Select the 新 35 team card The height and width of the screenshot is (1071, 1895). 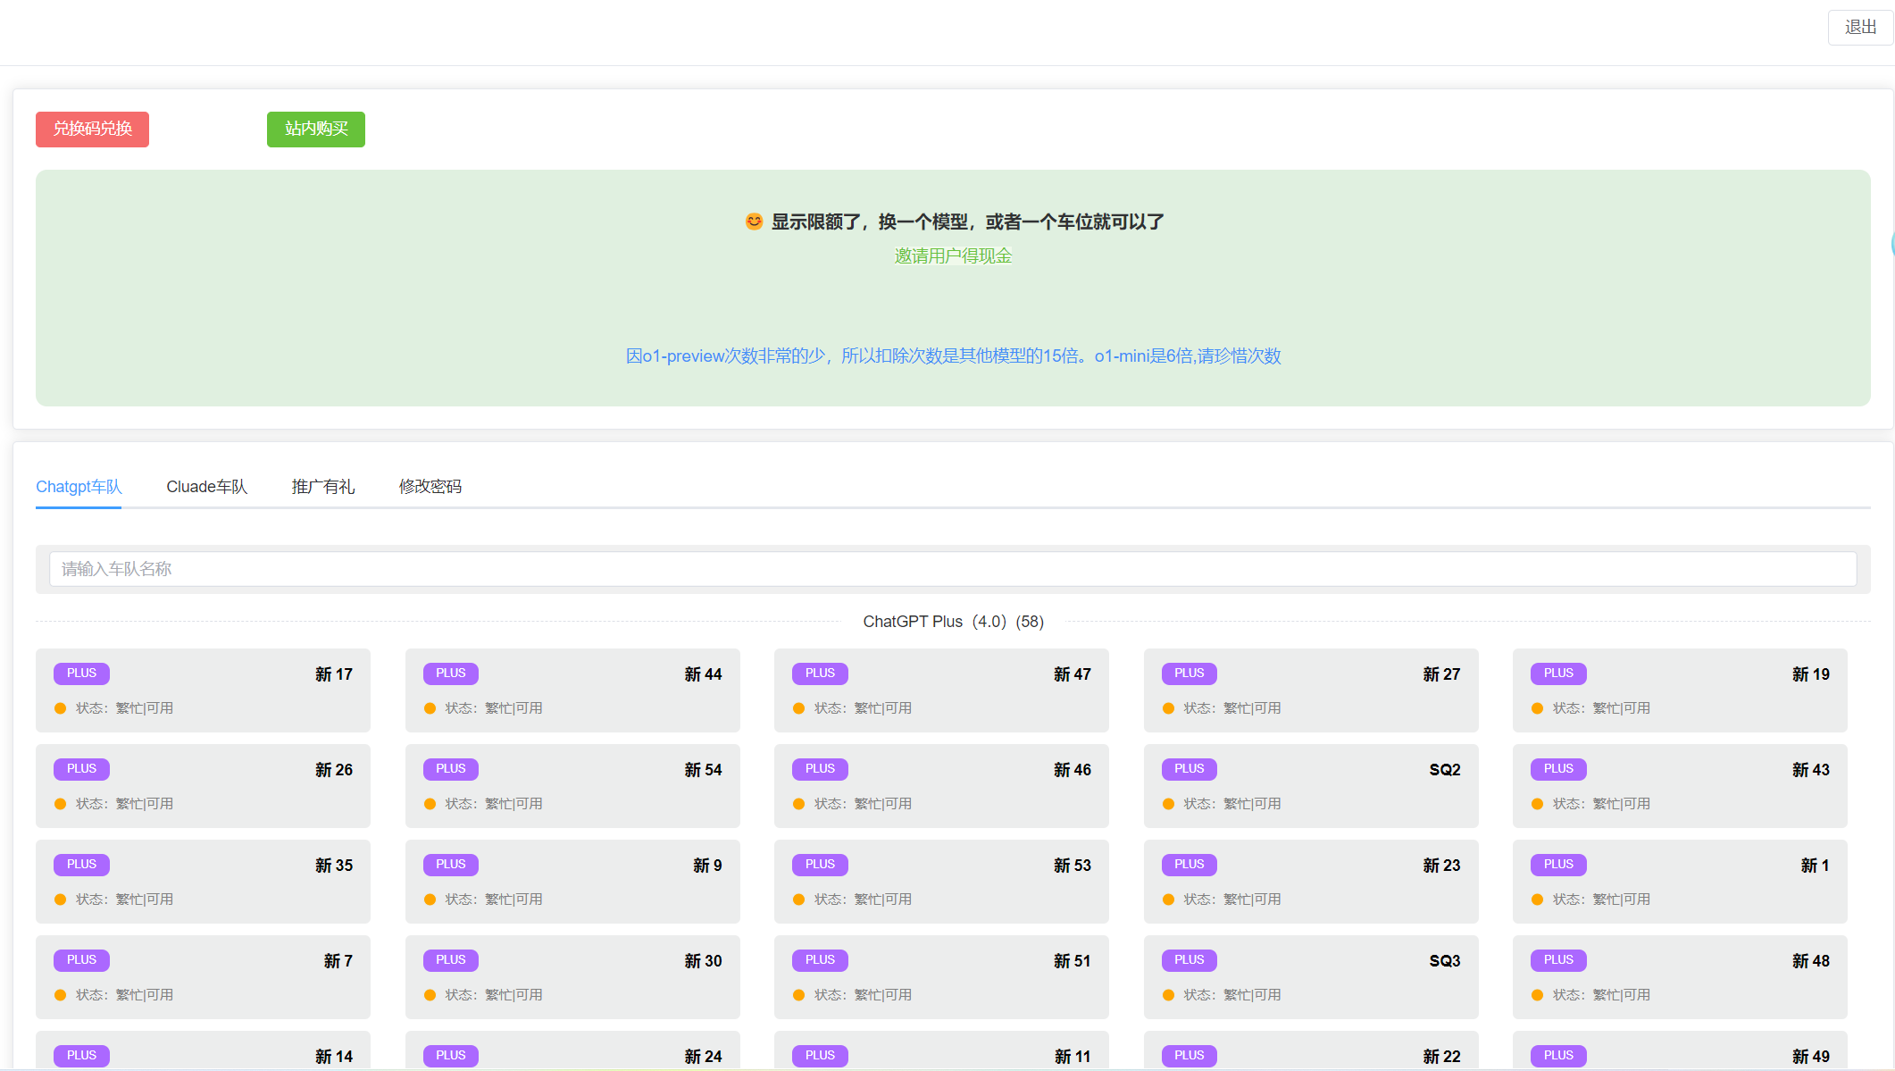pos(203,882)
